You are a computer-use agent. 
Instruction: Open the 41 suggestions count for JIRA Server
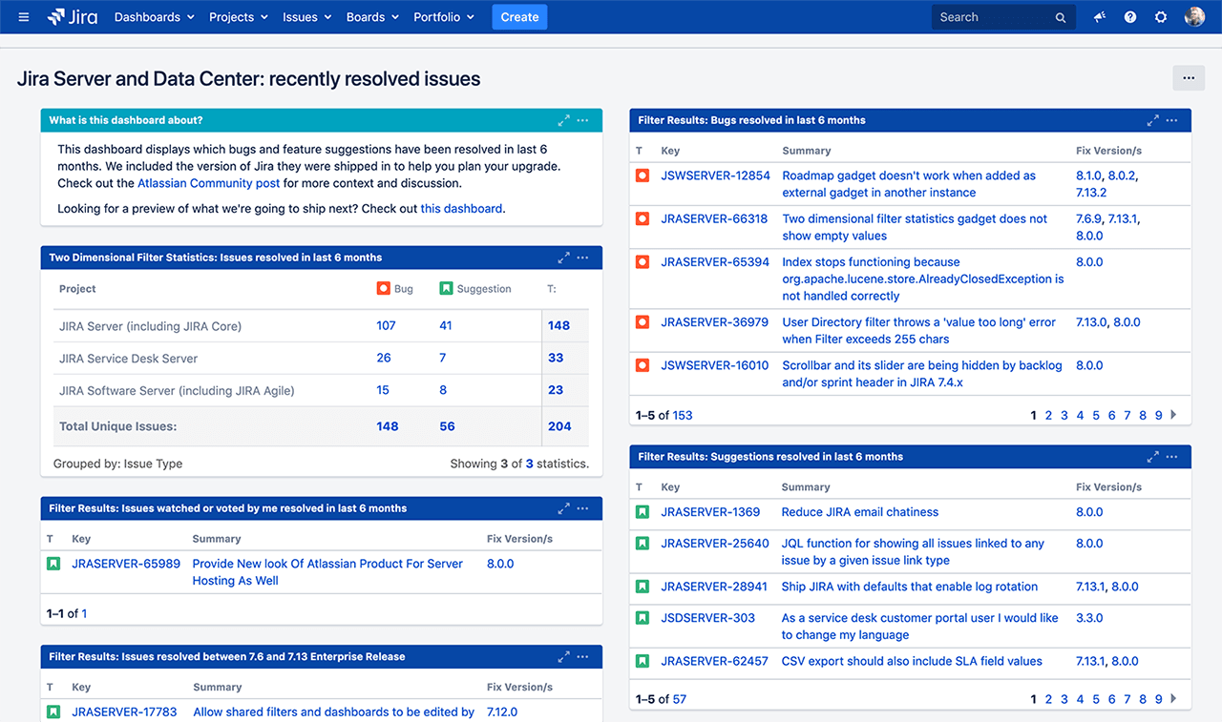coord(446,326)
